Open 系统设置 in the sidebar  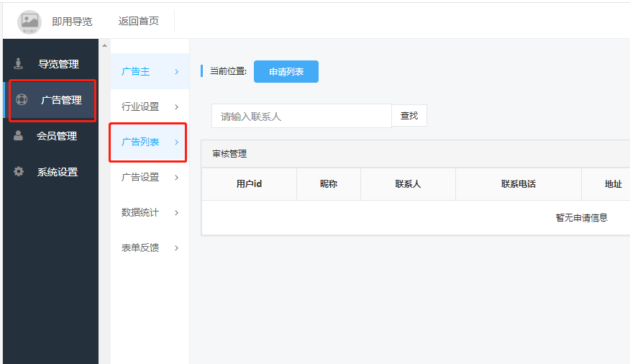pos(50,172)
